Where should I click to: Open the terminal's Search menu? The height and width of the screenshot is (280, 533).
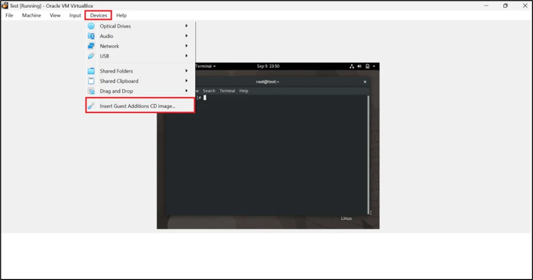click(209, 91)
